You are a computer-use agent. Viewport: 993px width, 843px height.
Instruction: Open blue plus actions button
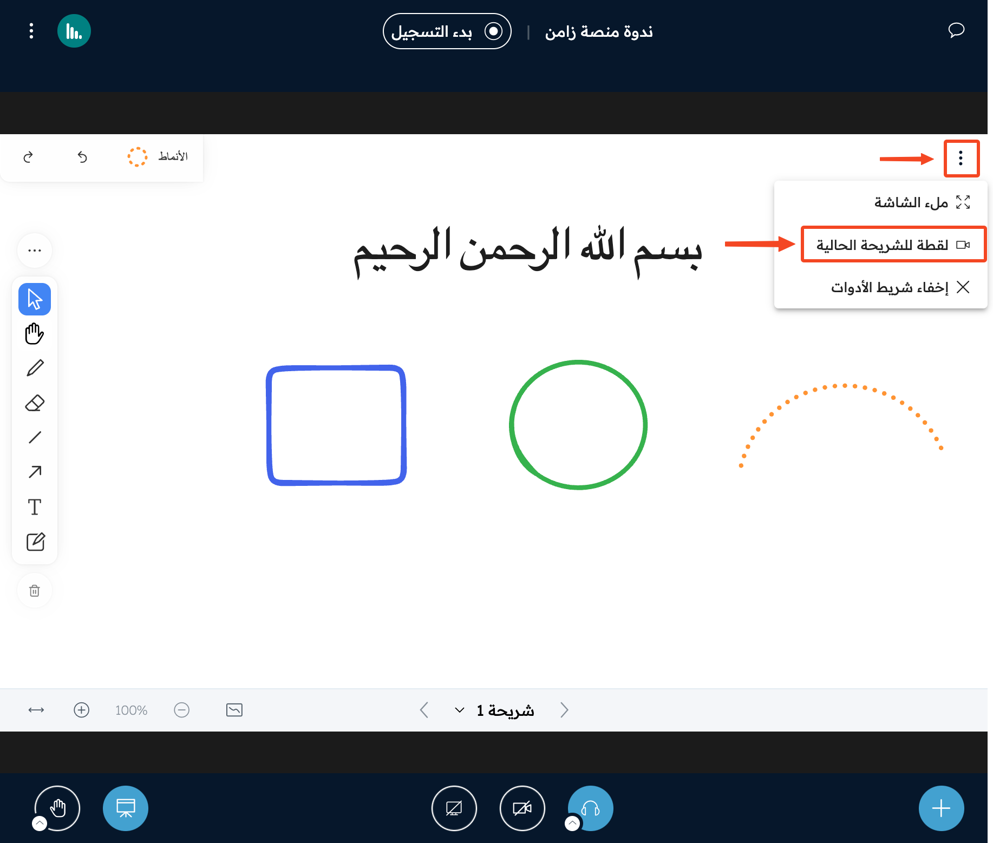coord(942,808)
